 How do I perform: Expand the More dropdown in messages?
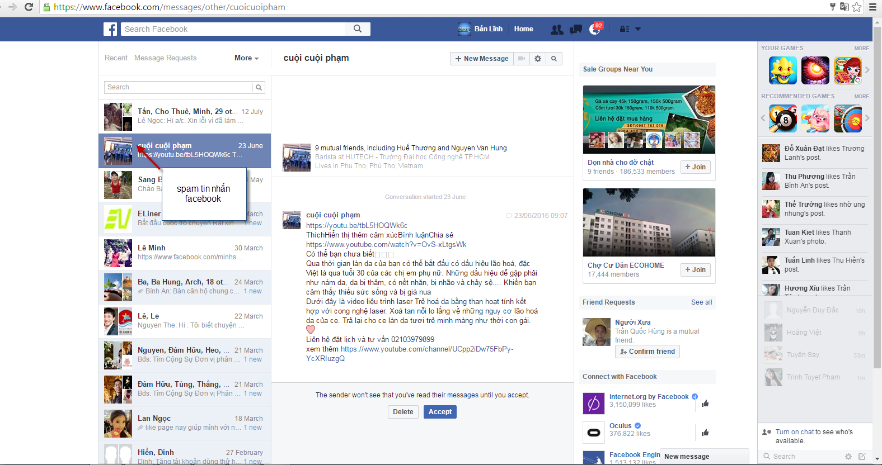tap(246, 58)
